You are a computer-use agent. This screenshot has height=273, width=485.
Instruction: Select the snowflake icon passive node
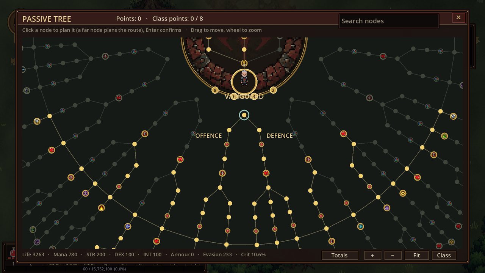(x=360, y=226)
